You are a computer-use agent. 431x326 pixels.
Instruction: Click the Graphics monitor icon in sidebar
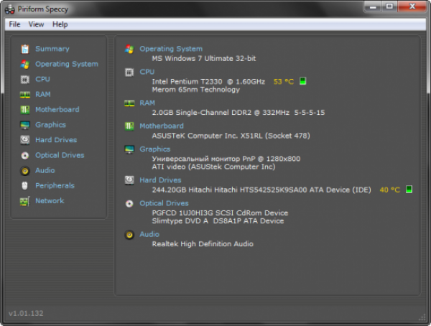coord(25,125)
